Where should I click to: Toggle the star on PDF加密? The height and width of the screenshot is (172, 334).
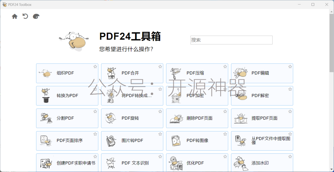coord(225,89)
